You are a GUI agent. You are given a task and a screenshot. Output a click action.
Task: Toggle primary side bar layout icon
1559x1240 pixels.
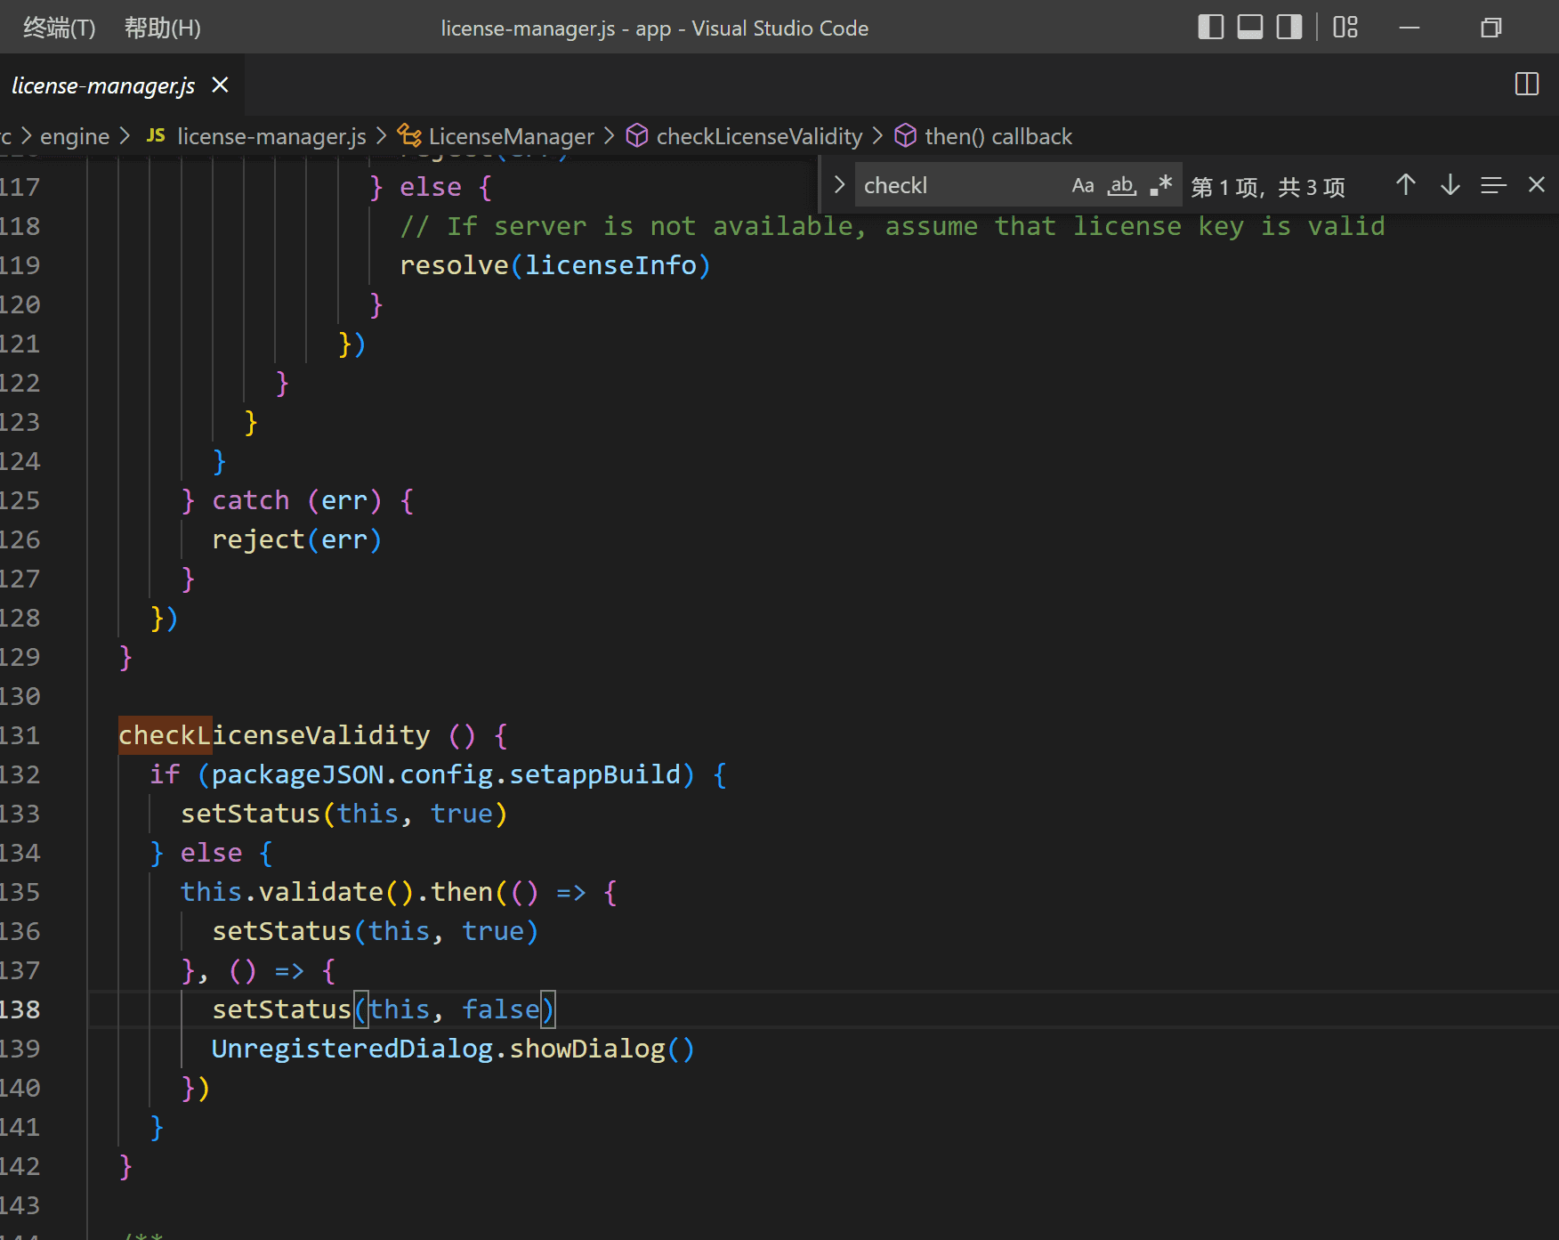pos(1210,28)
